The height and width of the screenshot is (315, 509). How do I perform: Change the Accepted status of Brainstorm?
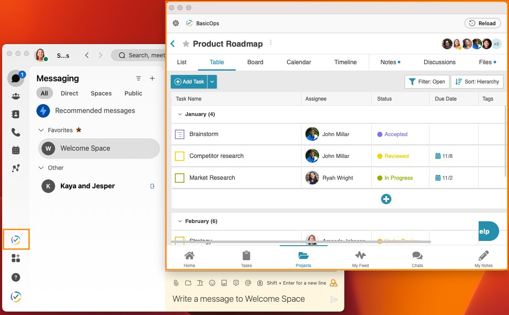[x=392, y=134]
